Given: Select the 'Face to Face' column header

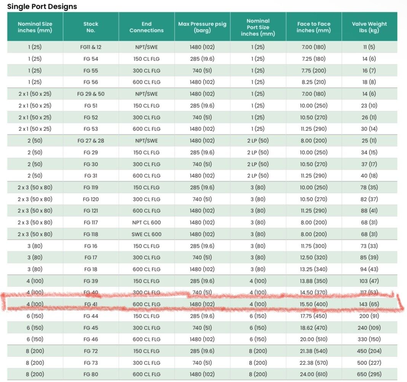Looking at the screenshot, I should pos(314,27).
